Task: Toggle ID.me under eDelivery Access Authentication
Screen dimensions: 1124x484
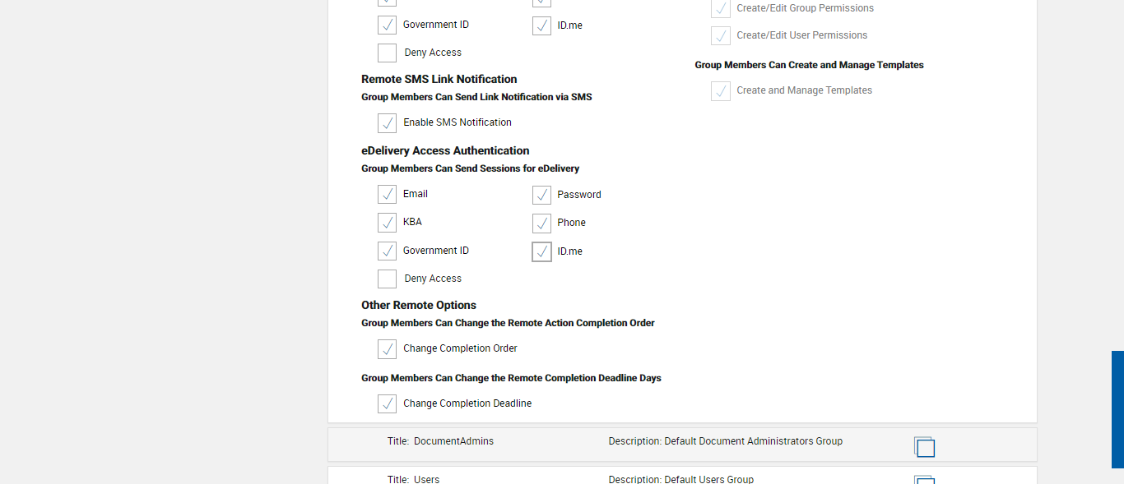Action: 541,251
